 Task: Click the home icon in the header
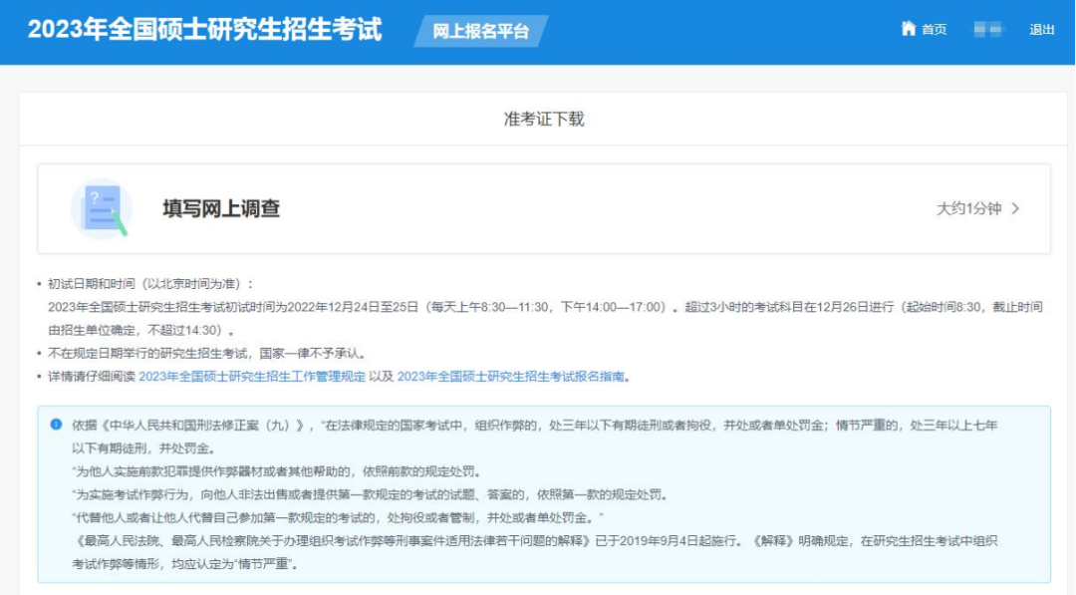pos(908,28)
